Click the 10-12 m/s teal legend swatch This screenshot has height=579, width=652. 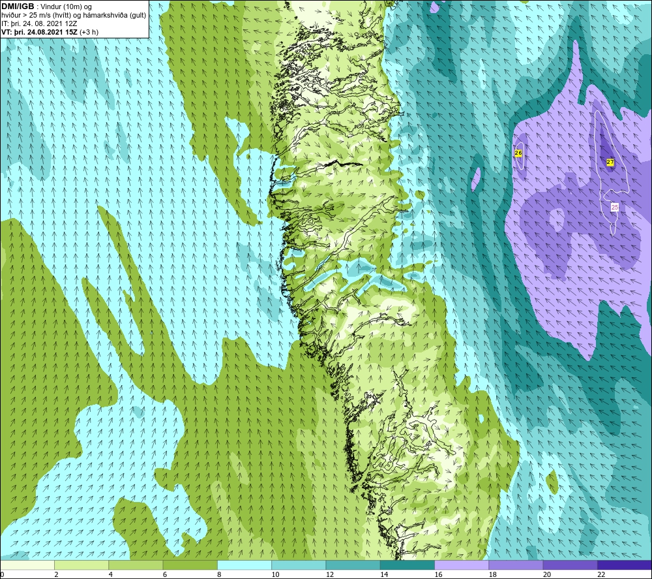(299, 565)
